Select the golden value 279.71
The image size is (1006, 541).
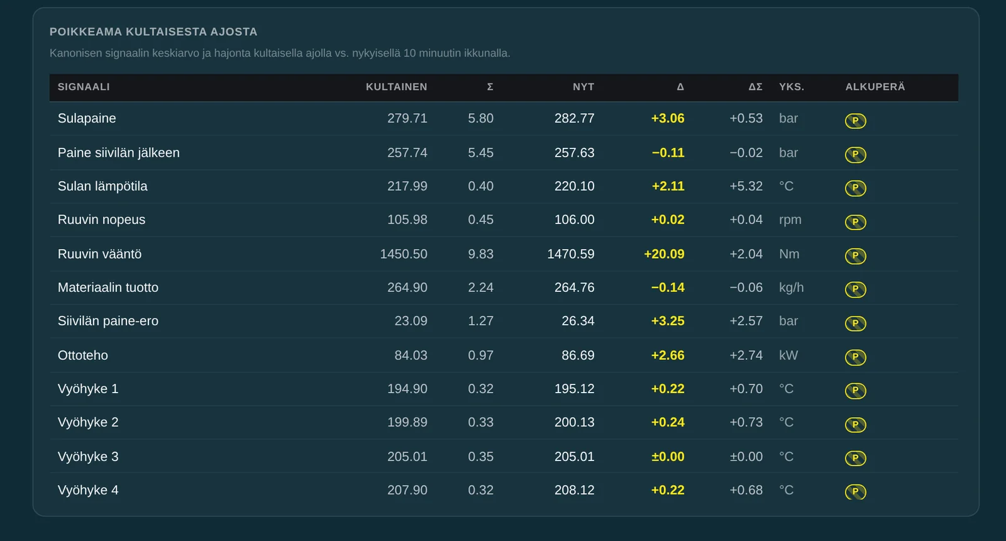tap(407, 118)
